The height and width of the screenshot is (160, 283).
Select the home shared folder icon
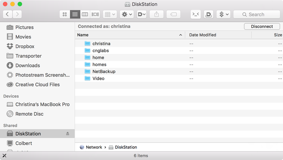click(x=87, y=58)
